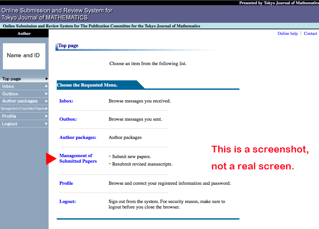Click 'Presented by Tokyo Journal of Mathematics' text
The image size is (319, 229).
tap(279, 3)
